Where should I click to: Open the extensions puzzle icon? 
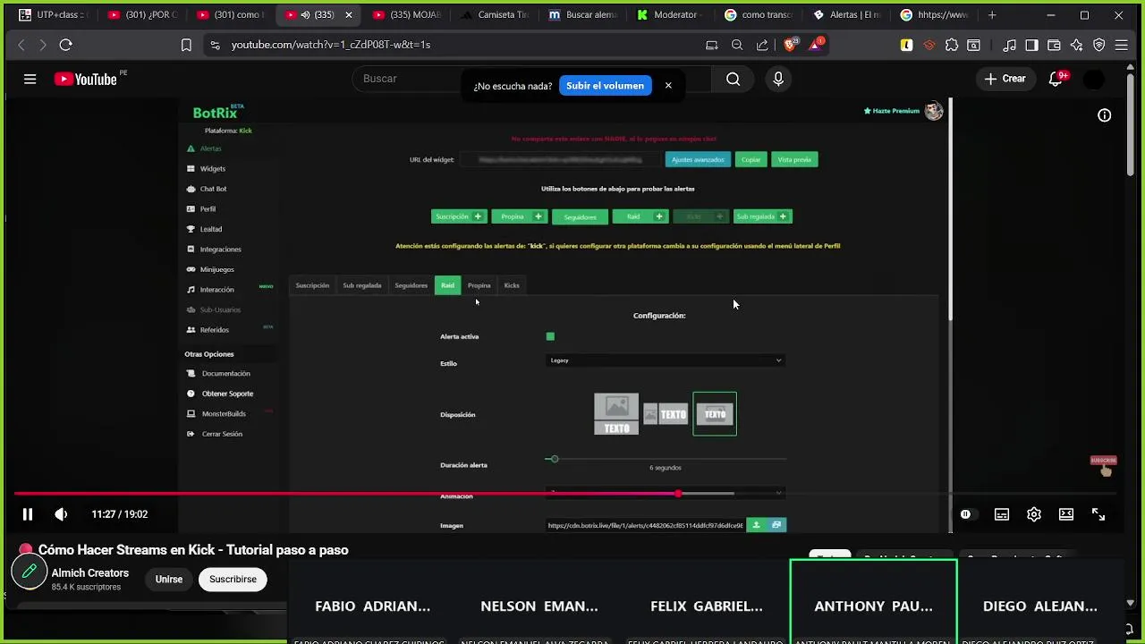point(952,45)
